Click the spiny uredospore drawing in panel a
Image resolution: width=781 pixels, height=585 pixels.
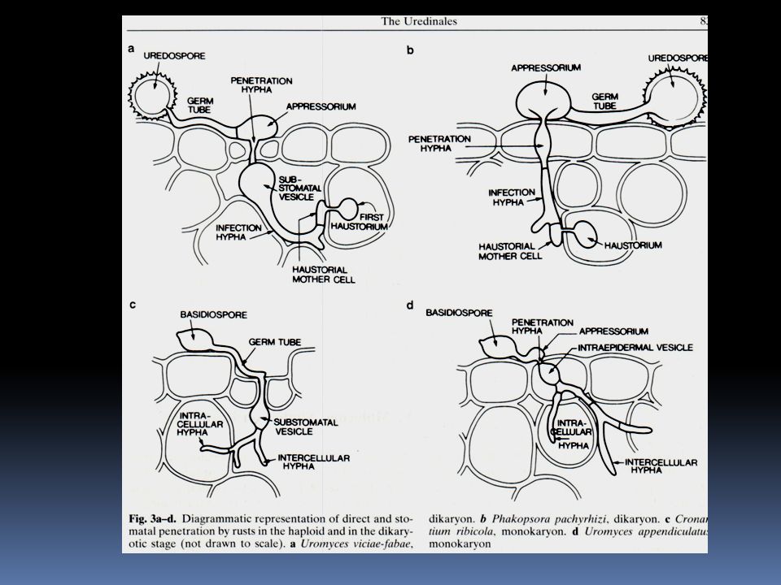153,94
